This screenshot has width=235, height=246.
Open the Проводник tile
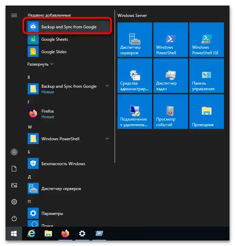(207, 112)
